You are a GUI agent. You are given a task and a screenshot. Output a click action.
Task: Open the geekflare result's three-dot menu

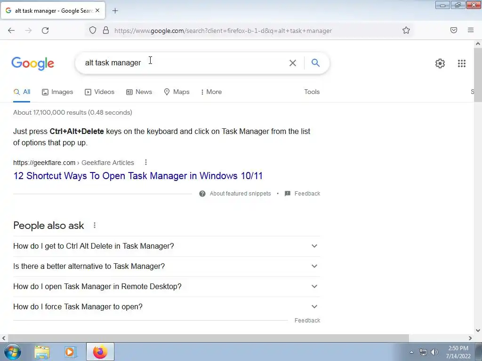click(x=146, y=162)
